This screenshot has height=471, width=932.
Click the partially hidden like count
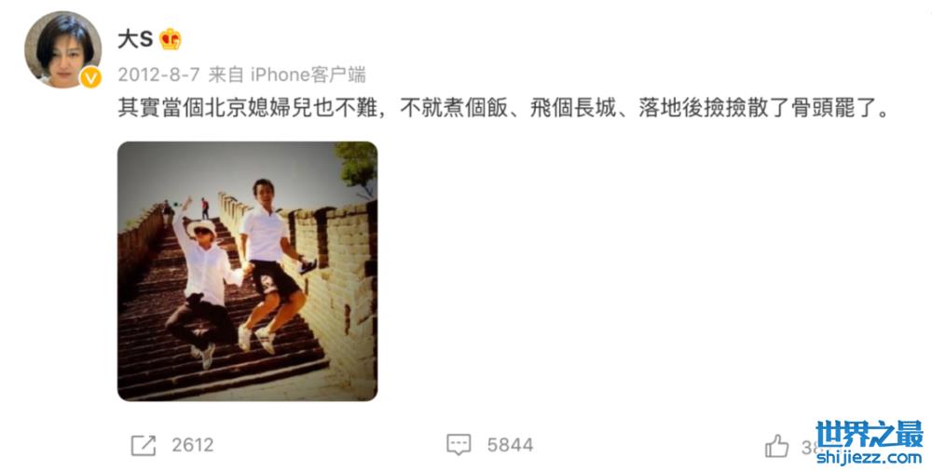(x=808, y=447)
